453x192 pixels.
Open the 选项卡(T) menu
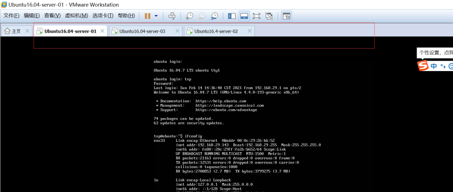pyautogui.click(x=103, y=16)
